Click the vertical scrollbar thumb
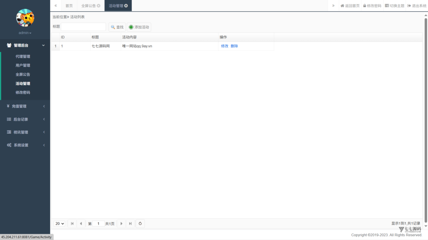The width and height of the screenshot is (428, 240). (426, 120)
